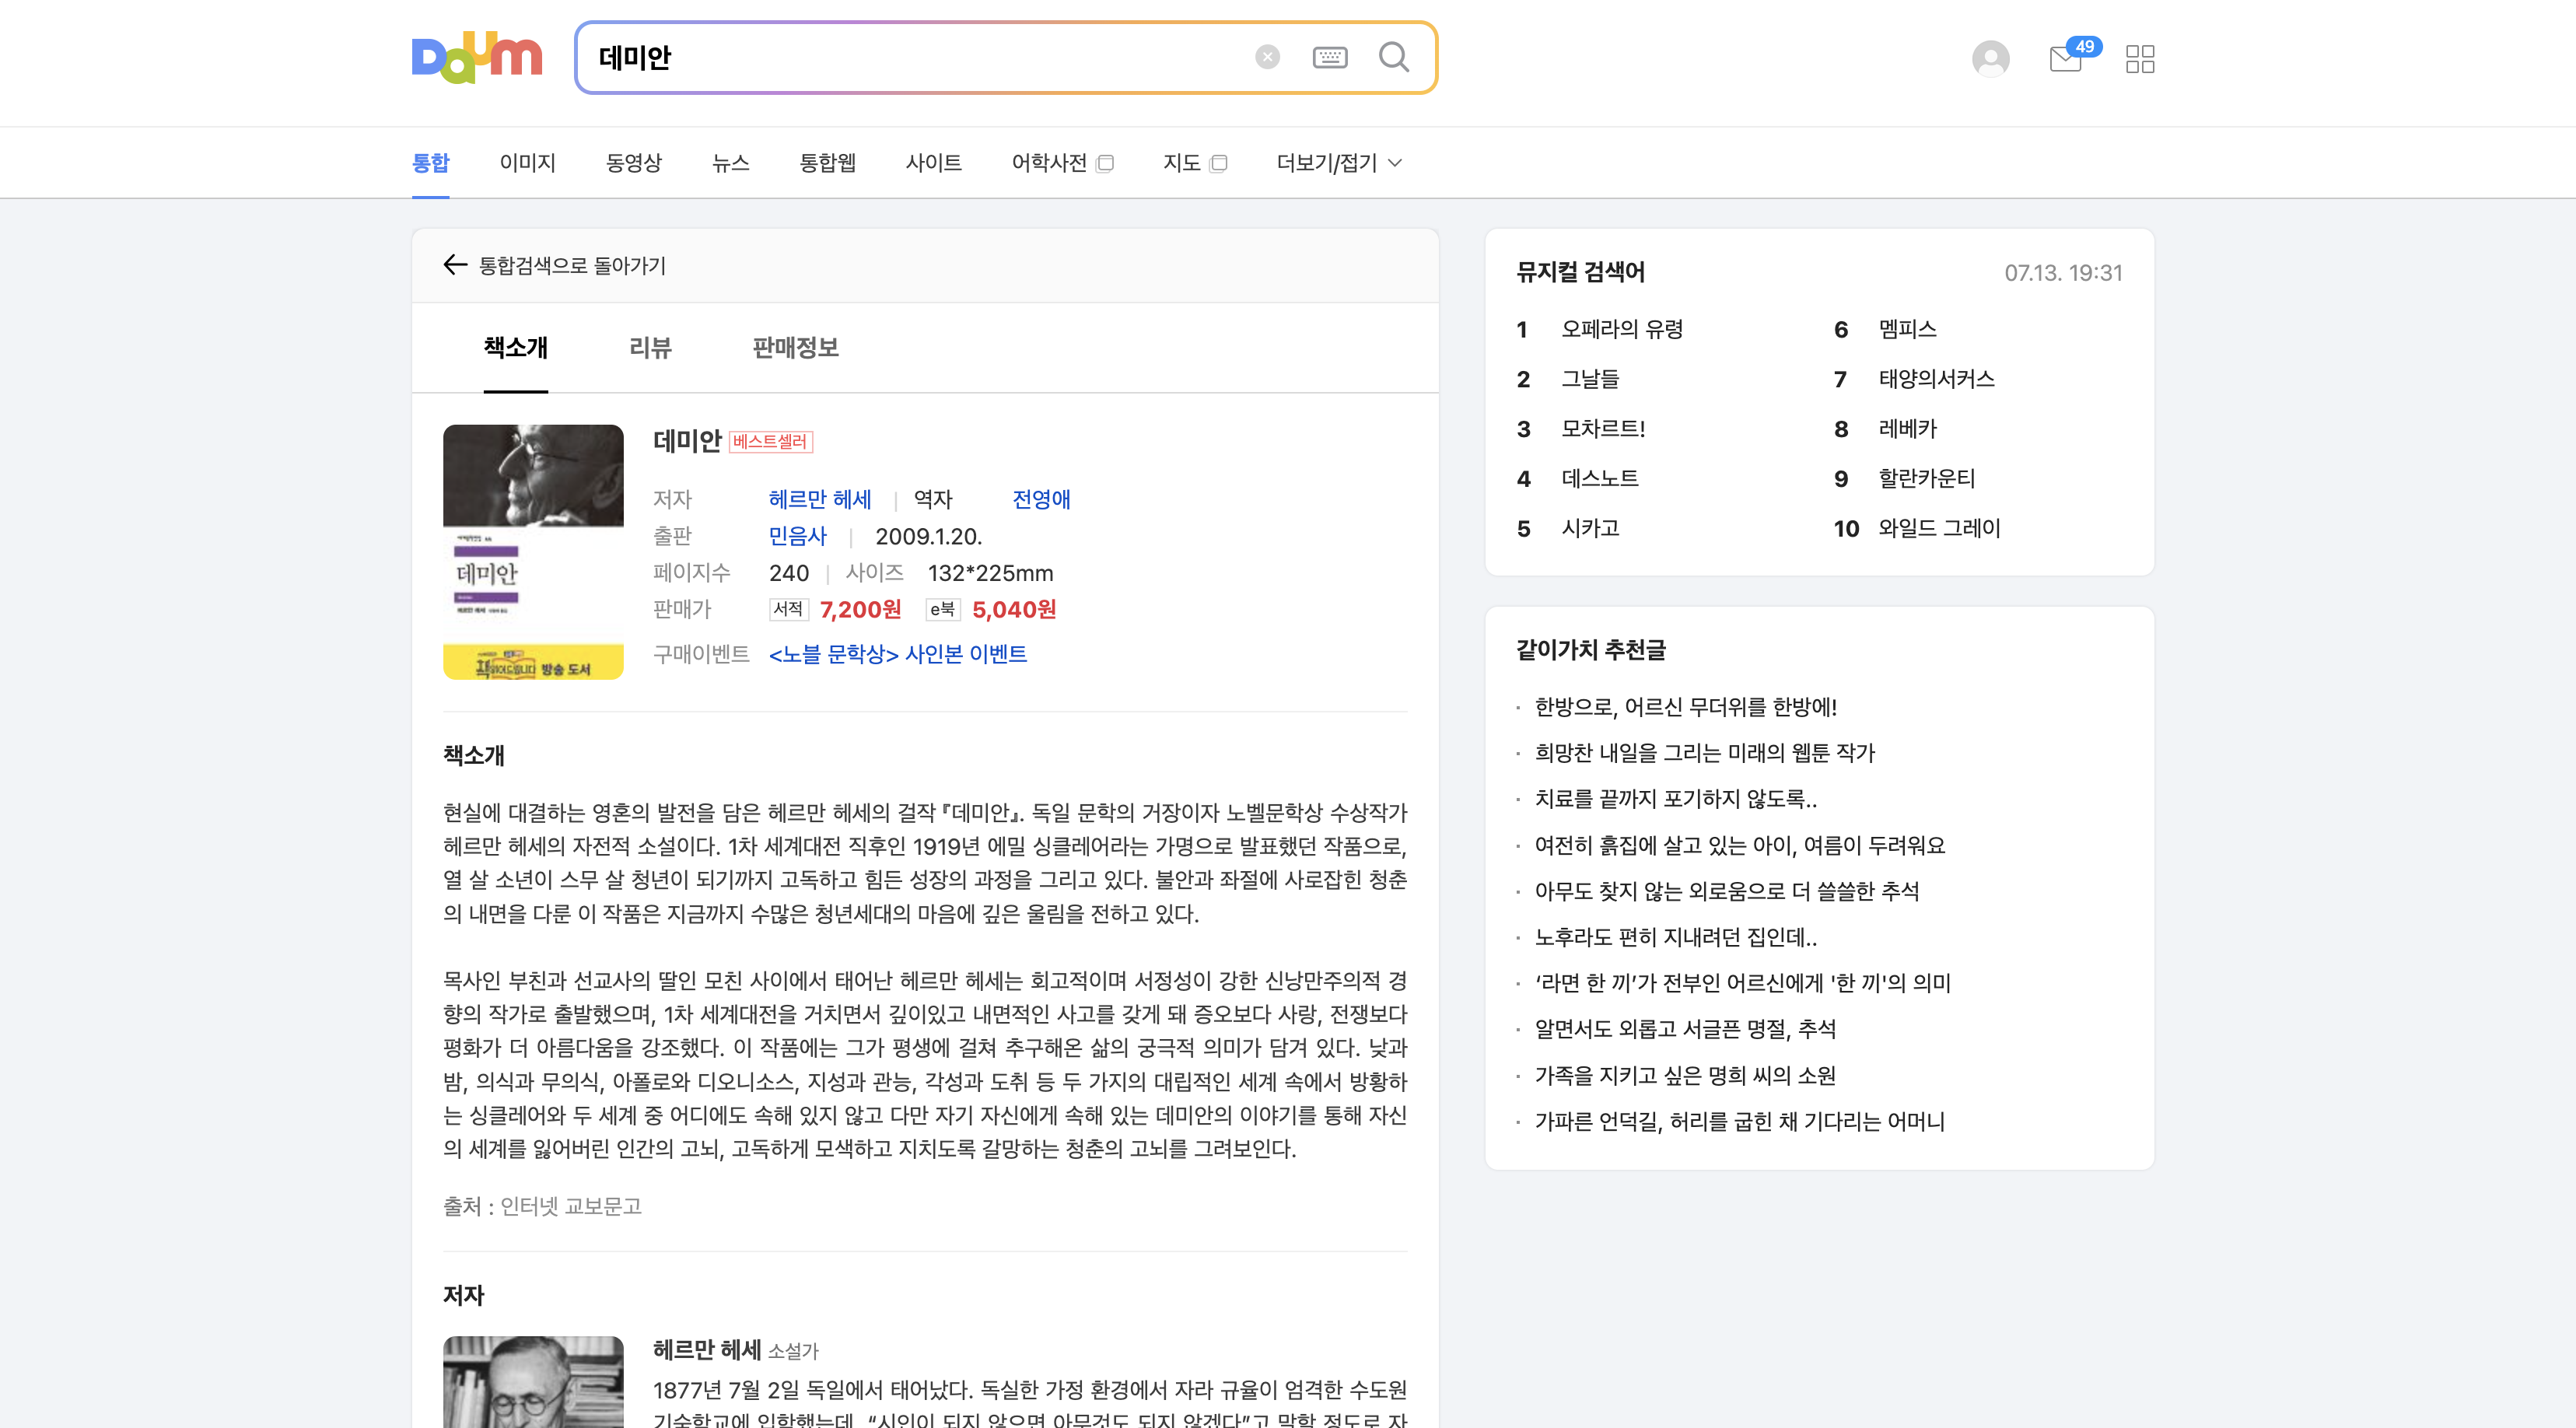Toggle the 지도 tab pin box
The height and width of the screenshot is (1428, 2576).
(x=1218, y=164)
